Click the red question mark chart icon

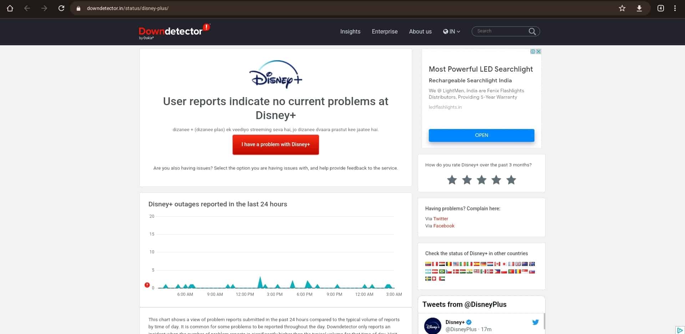click(147, 285)
